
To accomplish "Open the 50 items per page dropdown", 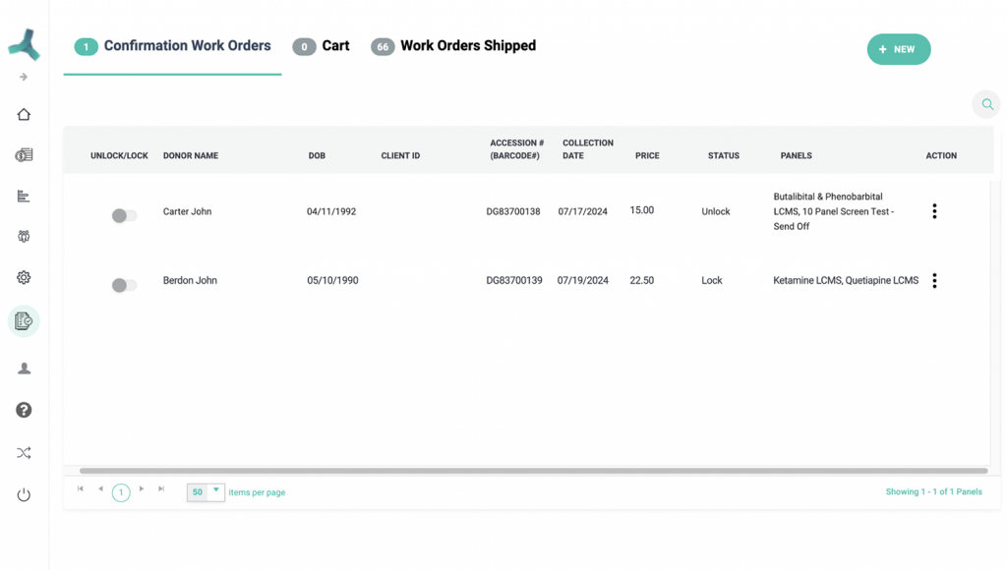I will pyautogui.click(x=206, y=491).
